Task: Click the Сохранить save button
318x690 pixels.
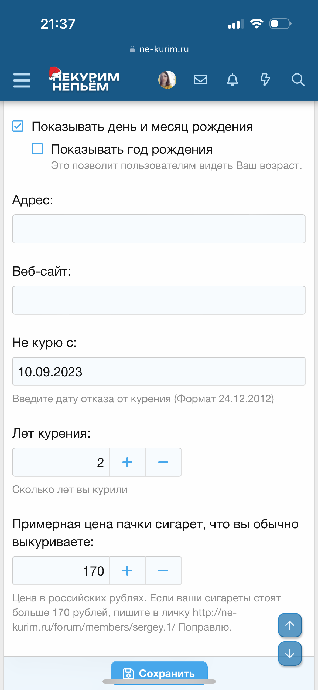Action: 159,673
